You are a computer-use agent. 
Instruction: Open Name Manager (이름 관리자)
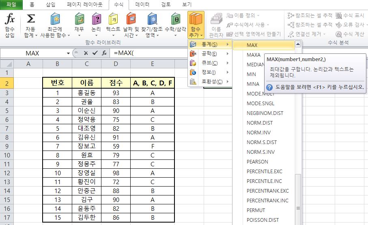(x=216, y=25)
